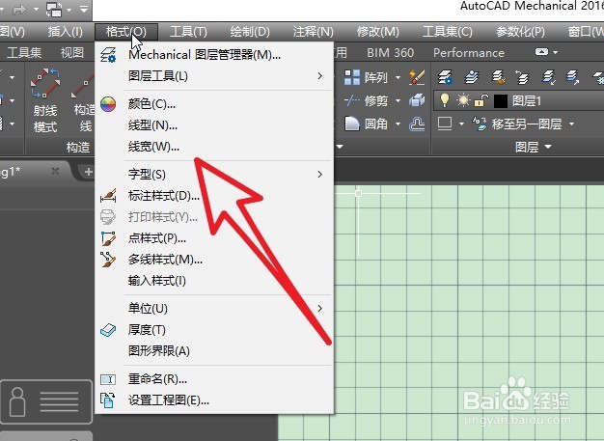Open the workspace switching icon in quick access toolbar

point(54,10)
